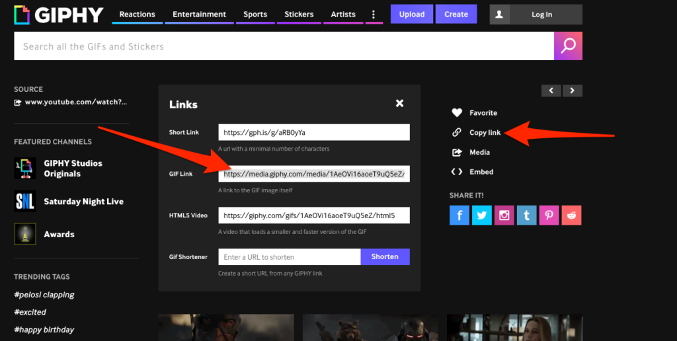
Task: Select the GIF Link URL field
Action: (x=314, y=174)
